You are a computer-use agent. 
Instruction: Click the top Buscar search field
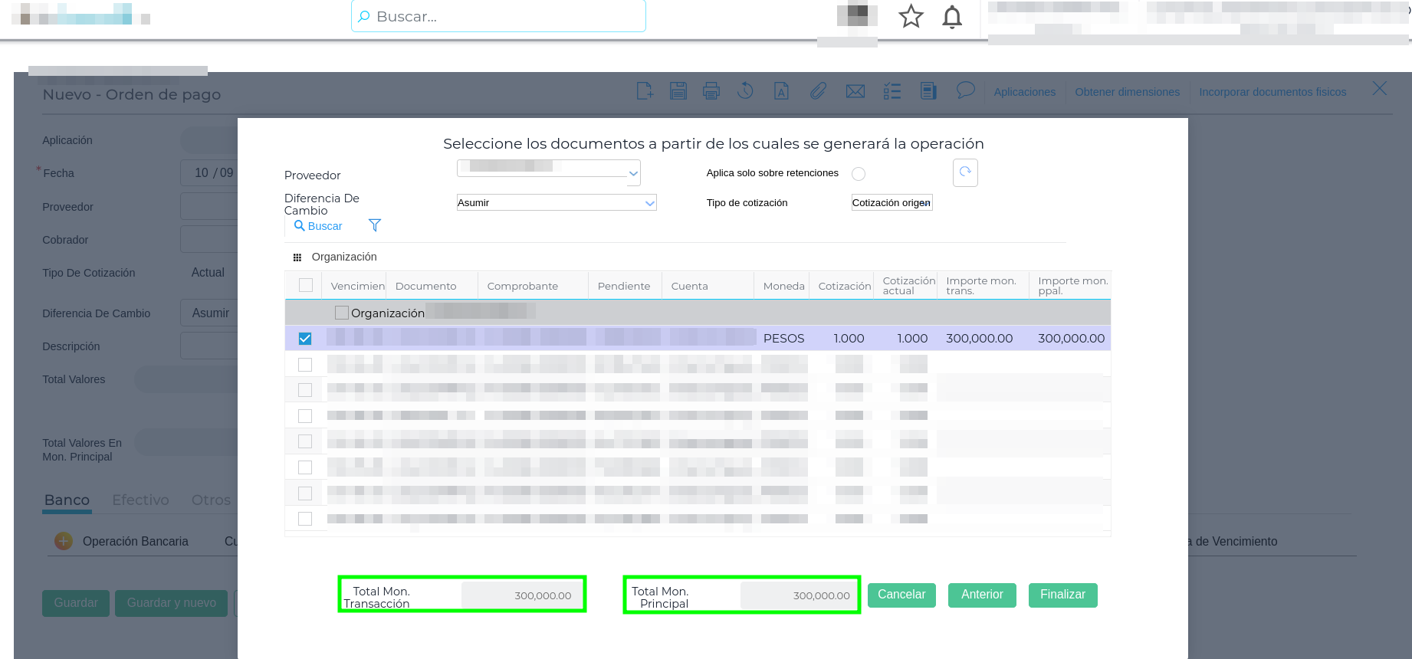(498, 16)
